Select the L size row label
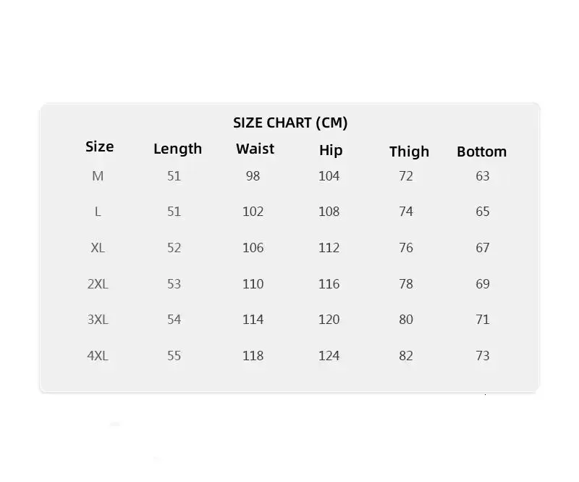Screen dimensions: 579x482 pos(98,212)
